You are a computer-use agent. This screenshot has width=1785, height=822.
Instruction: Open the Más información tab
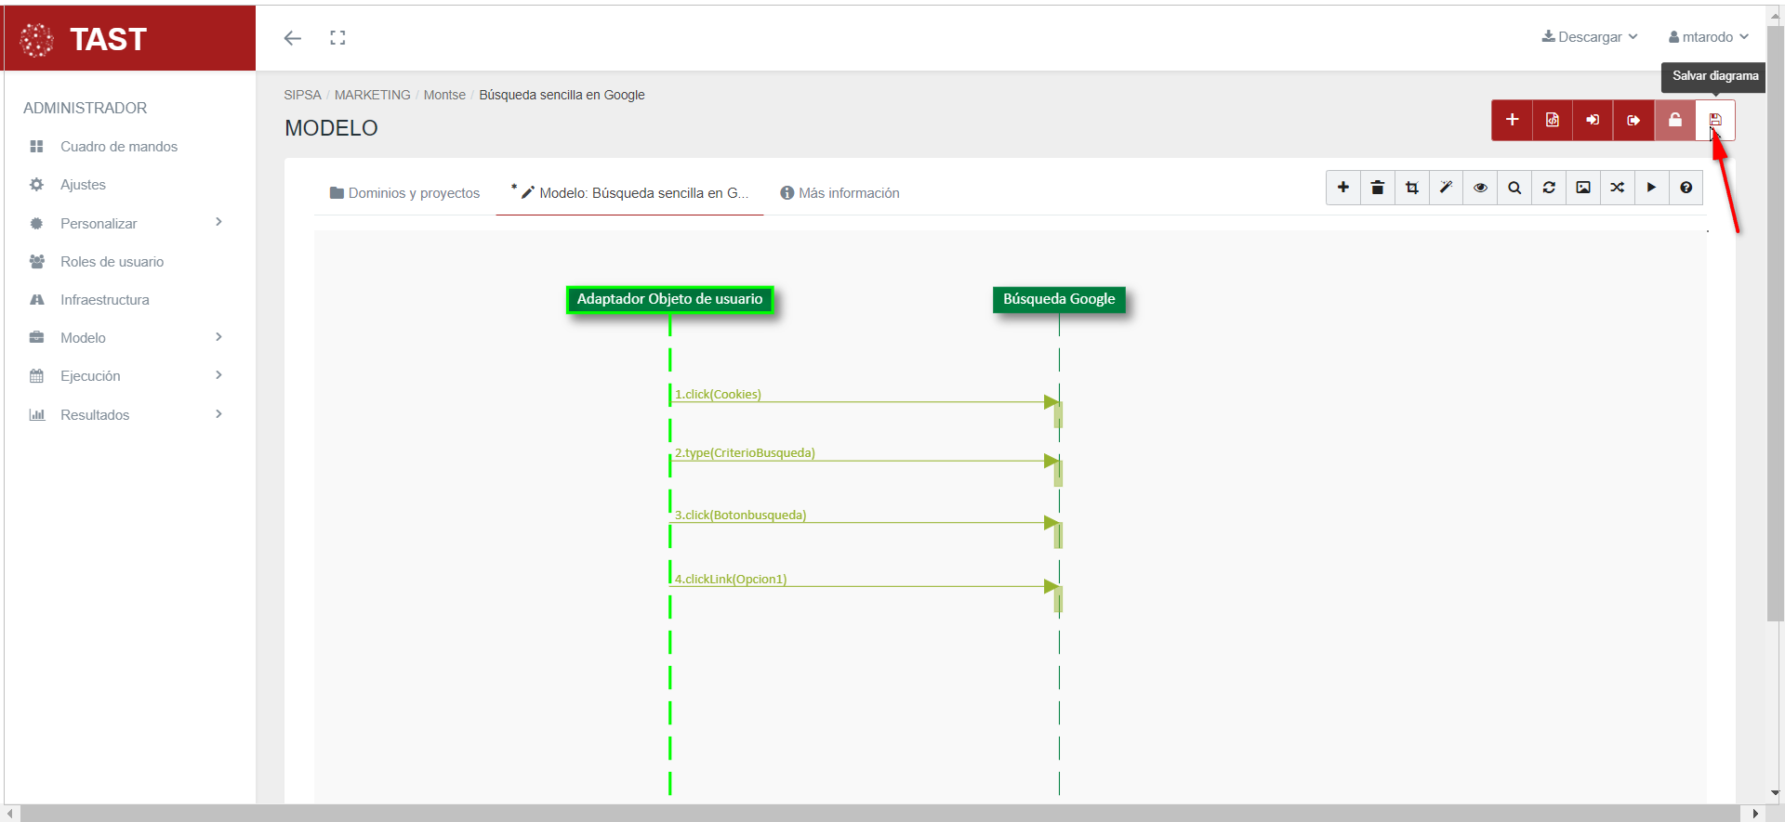pyautogui.click(x=840, y=193)
